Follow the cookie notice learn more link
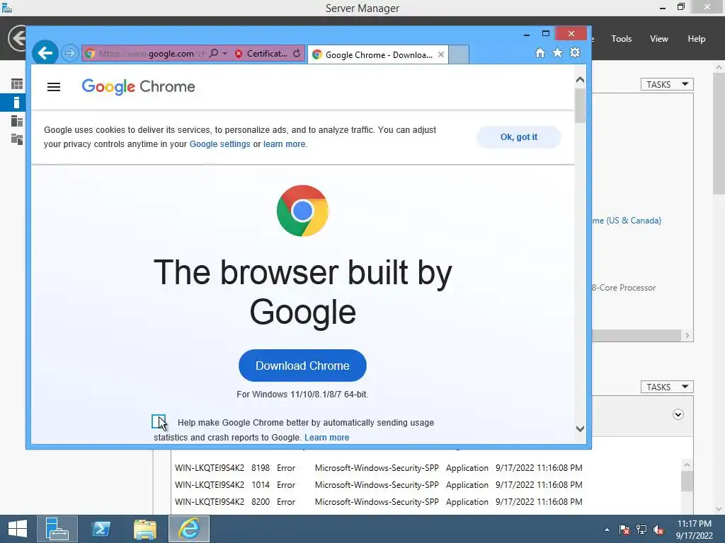Viewport: 725px width, 543px height. click(285, 144)
